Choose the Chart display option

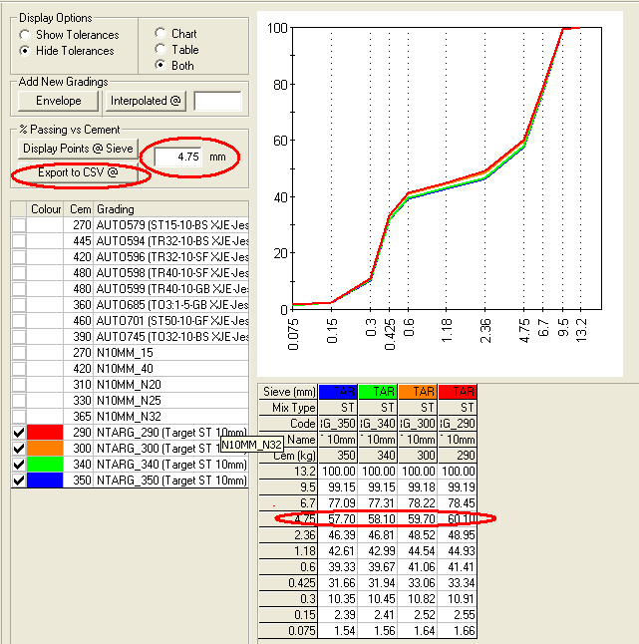coord(160,34)
